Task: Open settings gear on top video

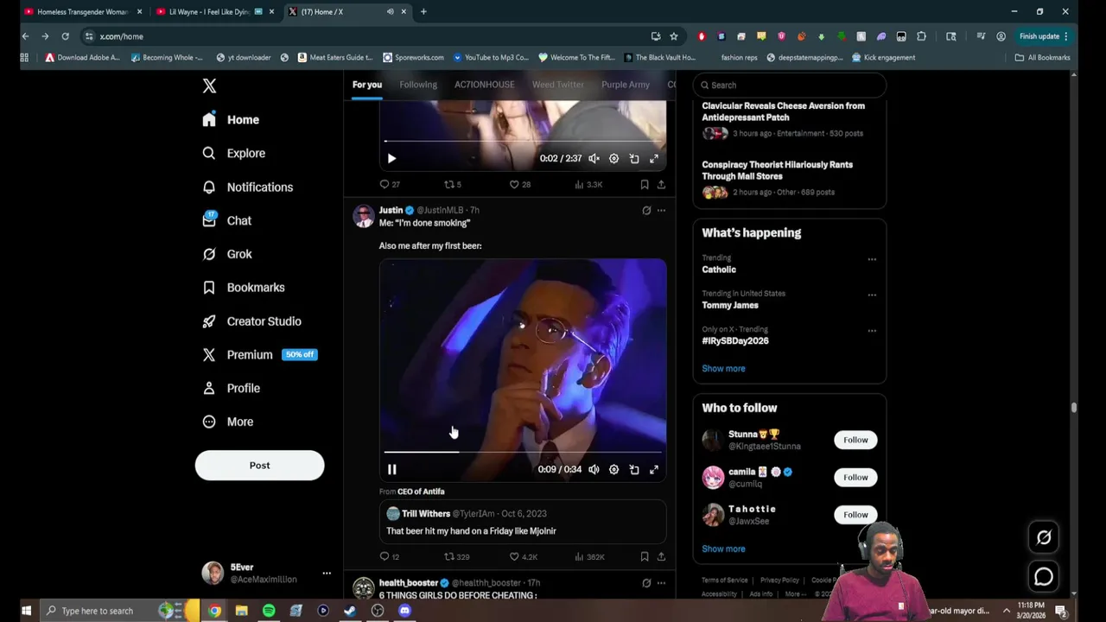Action: pos(613,158)
